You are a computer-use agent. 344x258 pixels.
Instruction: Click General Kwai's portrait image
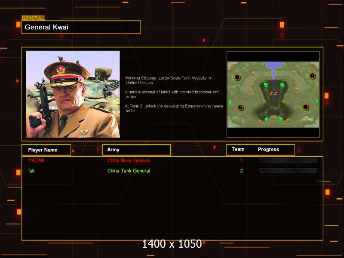click(73, 94)
